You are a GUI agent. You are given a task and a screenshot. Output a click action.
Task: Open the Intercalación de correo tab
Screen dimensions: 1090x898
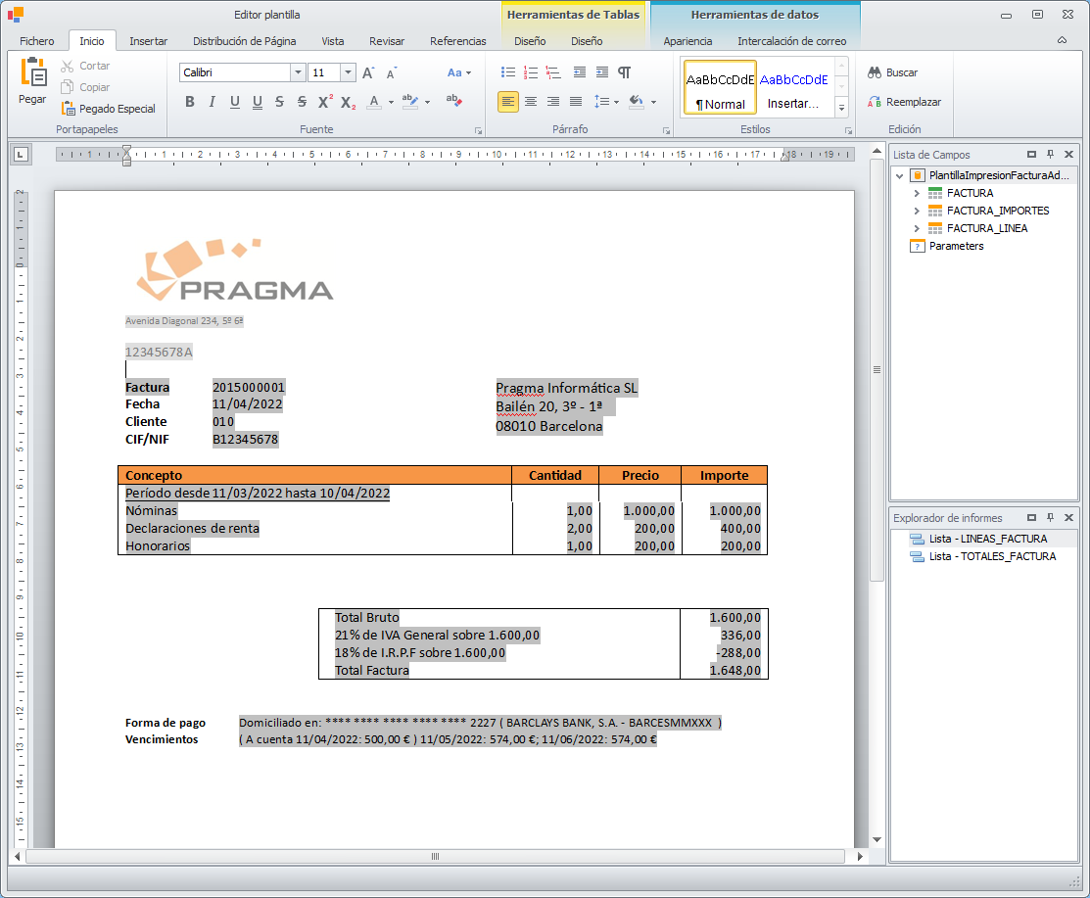(791, 41)
